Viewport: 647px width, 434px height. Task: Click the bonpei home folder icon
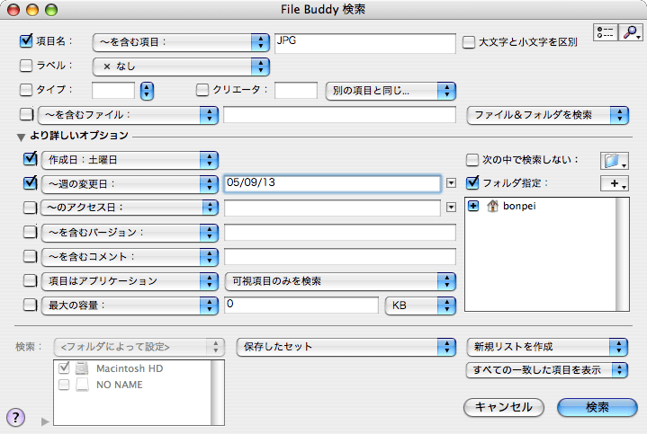click(x=492, y=206)
